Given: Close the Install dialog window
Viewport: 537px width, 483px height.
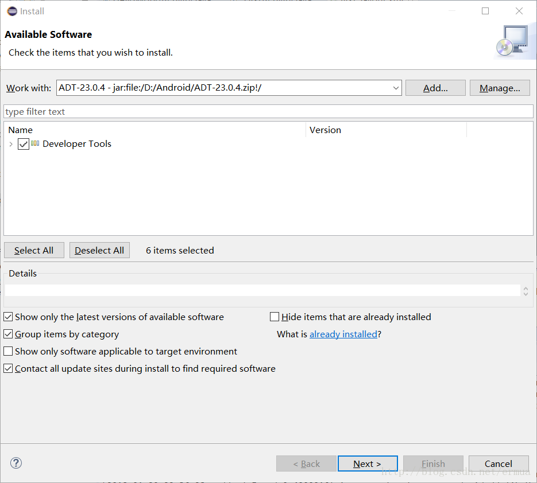Looking at the screenshot, I should [519, 11].
